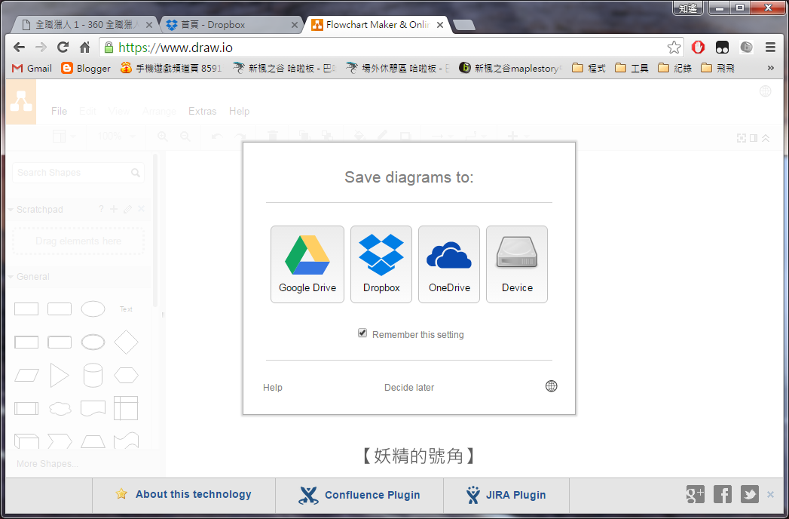Open the Extras menu
The height and width of the screenshot is (519, 789).
coord(202,112)
